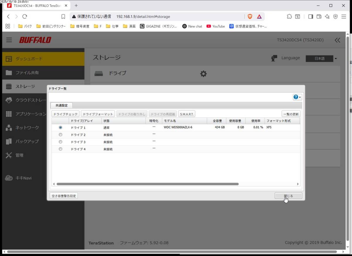Open the 仕事 bookmark folder
The image size is (352, 256).
tap(112, 26)
